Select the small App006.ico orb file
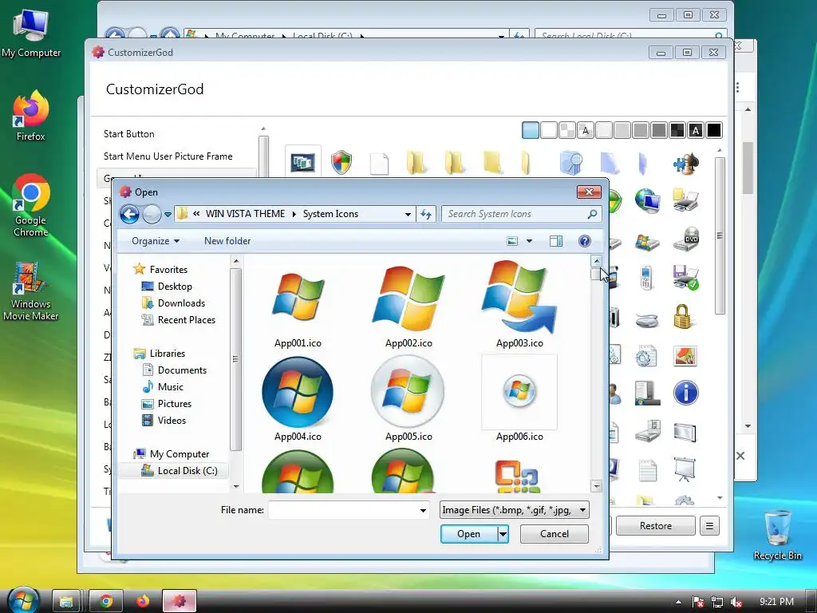The width and height of the screenshot is (817, 613). pos(519,391)
